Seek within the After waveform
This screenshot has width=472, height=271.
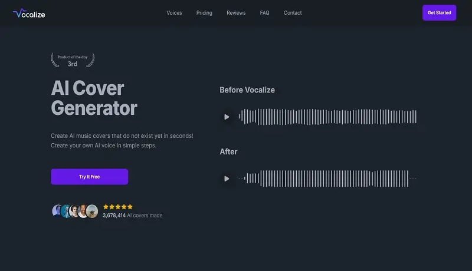(x=328, y=179)
